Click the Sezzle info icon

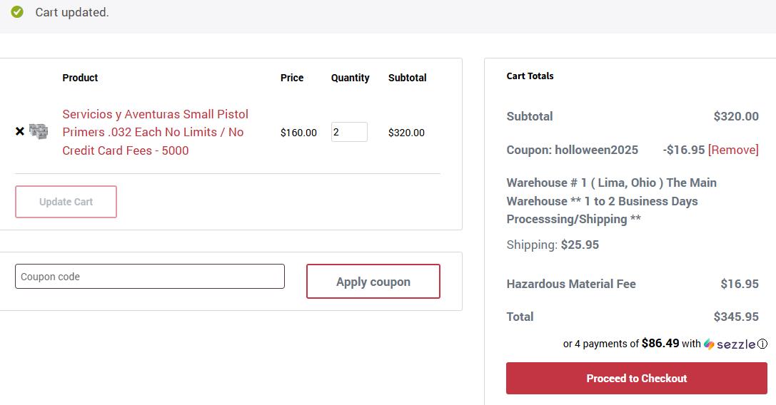[x=762, y=344]
